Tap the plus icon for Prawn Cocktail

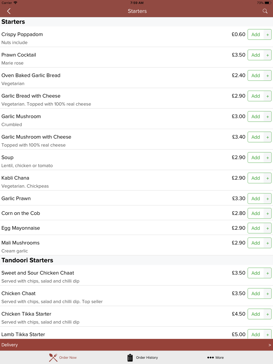click(268, 55)
